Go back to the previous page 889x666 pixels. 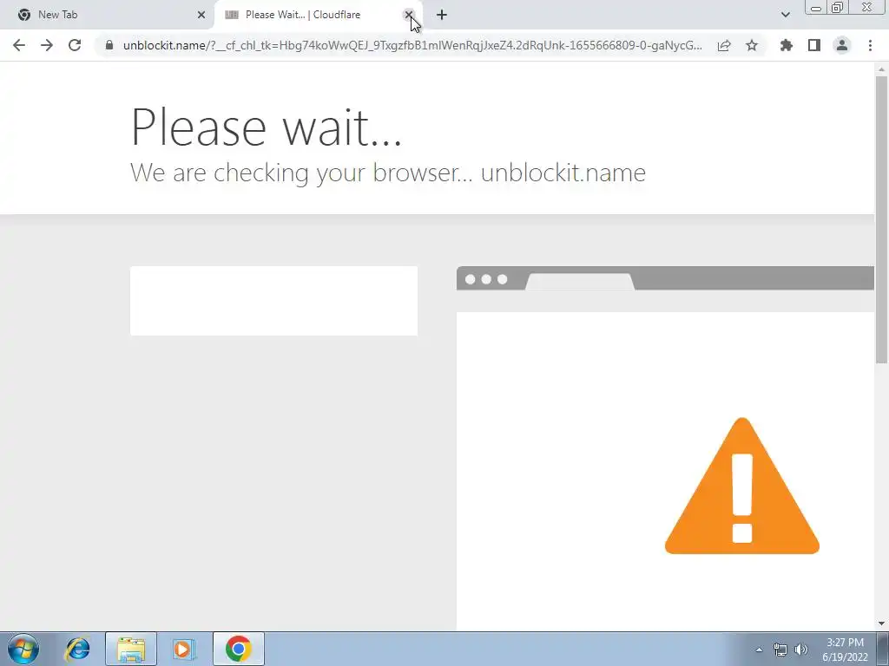19,45
